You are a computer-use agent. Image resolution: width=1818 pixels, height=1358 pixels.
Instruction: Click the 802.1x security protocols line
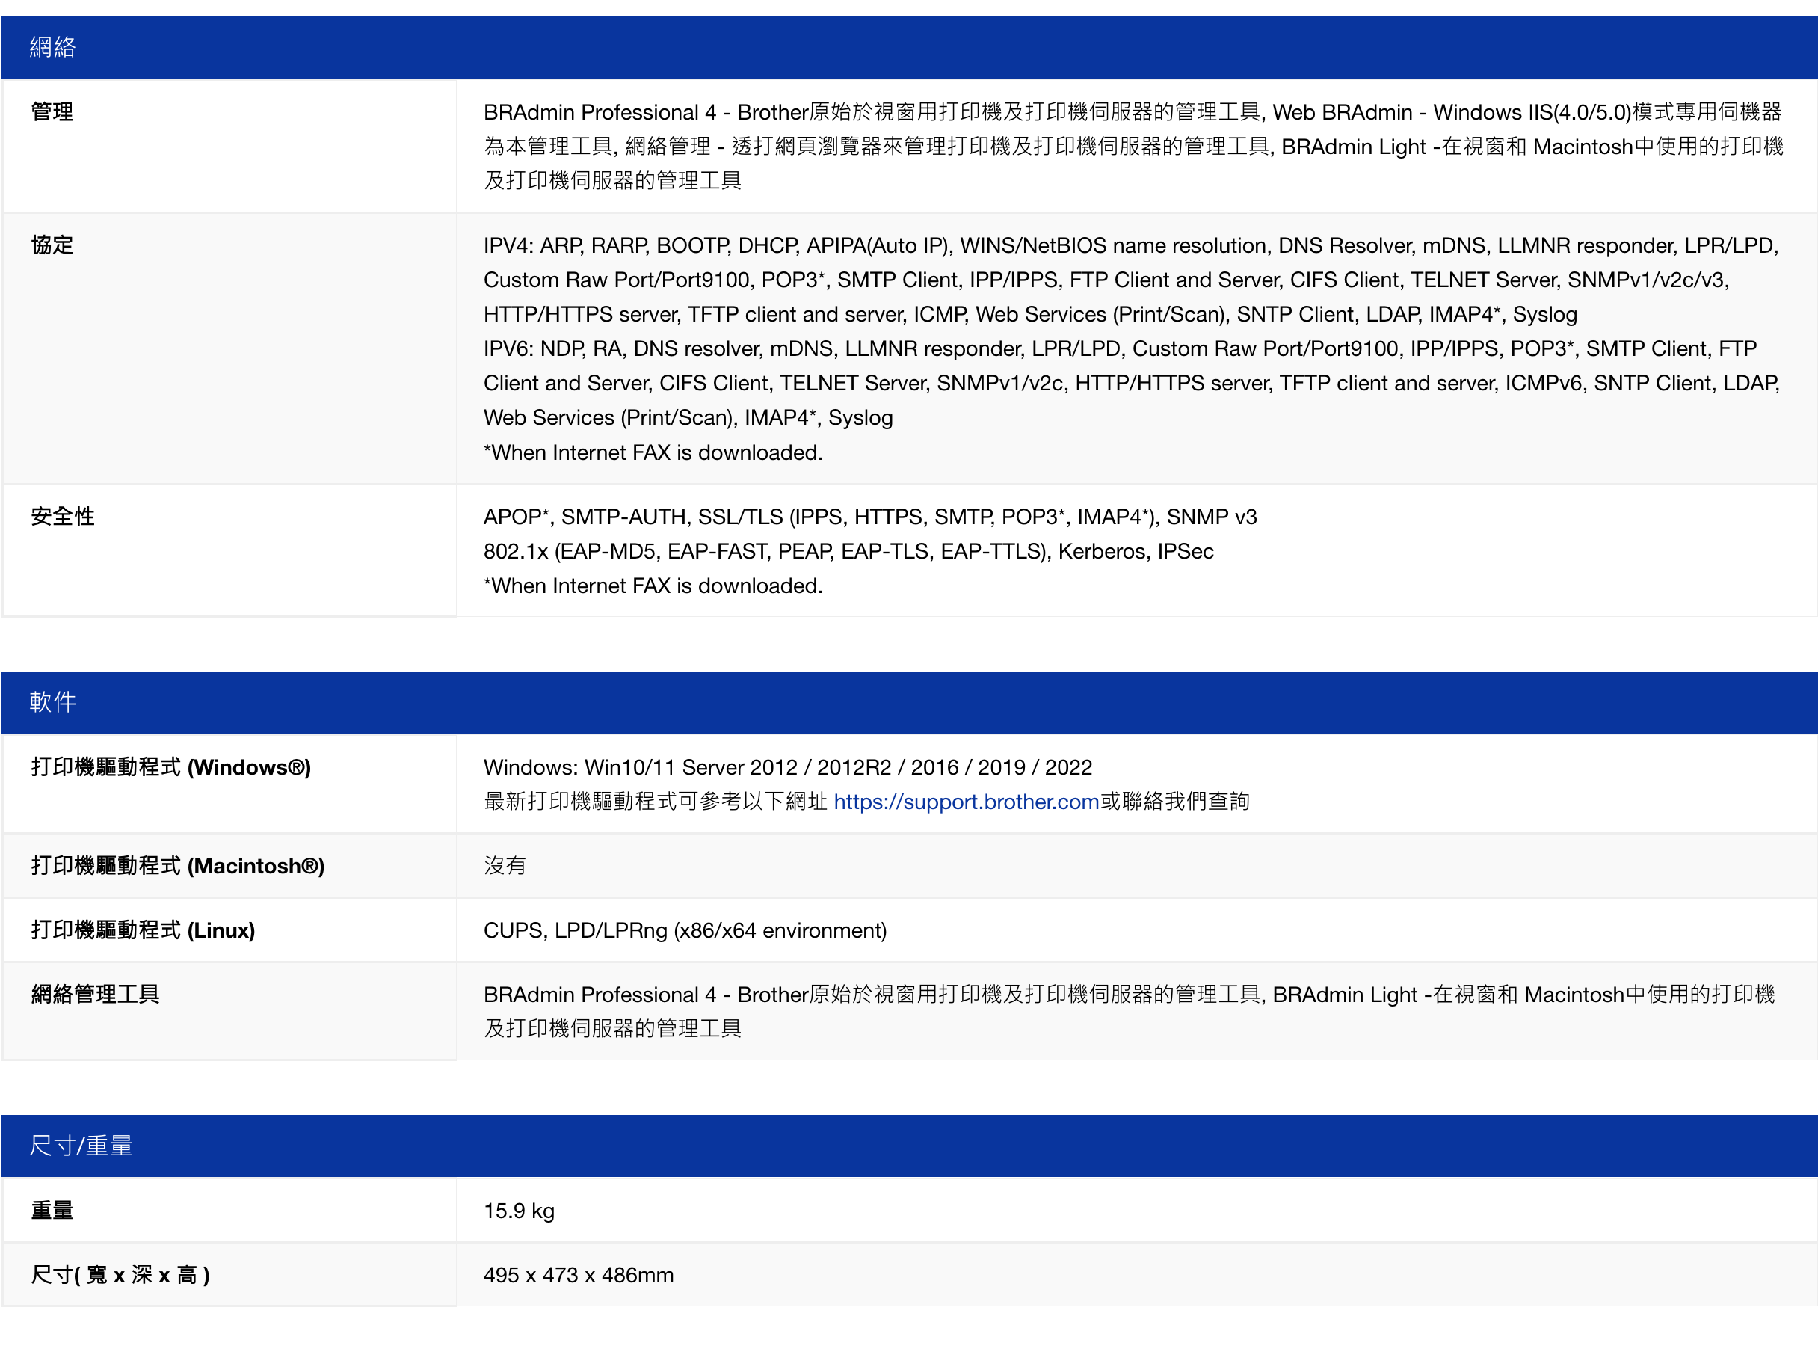(847, 551)
